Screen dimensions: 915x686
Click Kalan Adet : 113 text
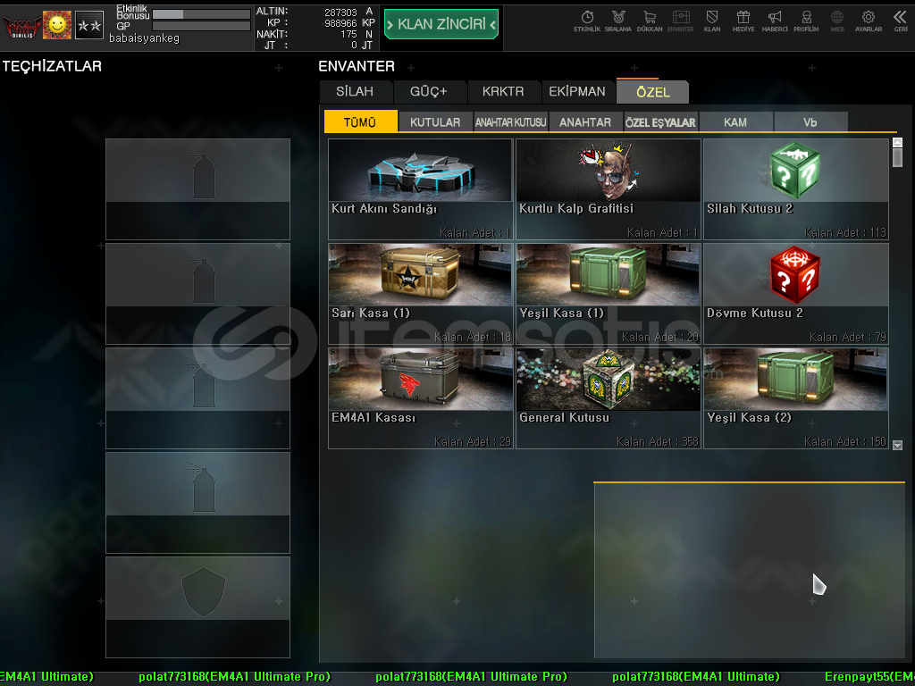coord(845,233)
